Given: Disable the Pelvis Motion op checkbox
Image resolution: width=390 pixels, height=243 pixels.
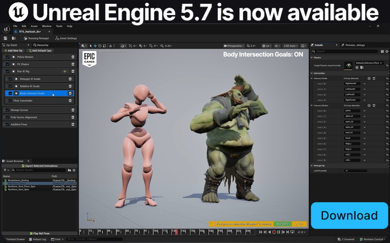Looking at the screenshot, I should tap(7, 57).
